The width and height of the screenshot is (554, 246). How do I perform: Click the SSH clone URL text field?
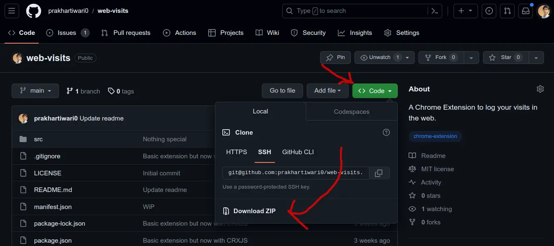click(296, 173)
